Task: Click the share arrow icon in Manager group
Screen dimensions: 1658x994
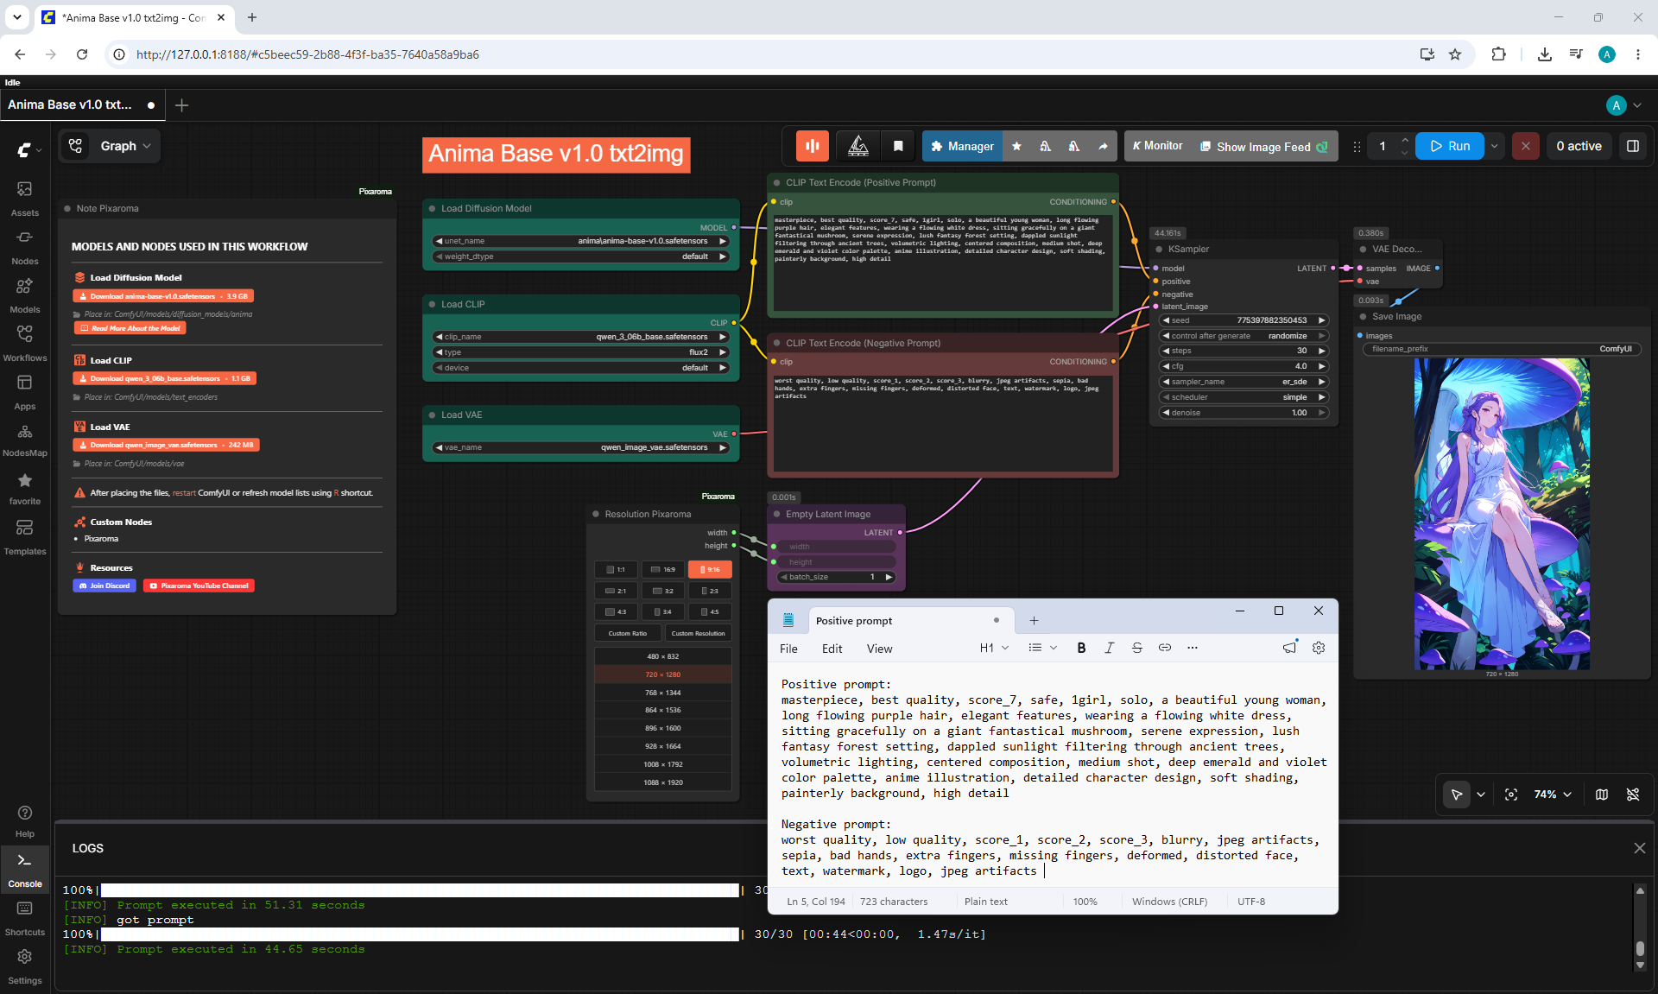Action: point(1103,147)
